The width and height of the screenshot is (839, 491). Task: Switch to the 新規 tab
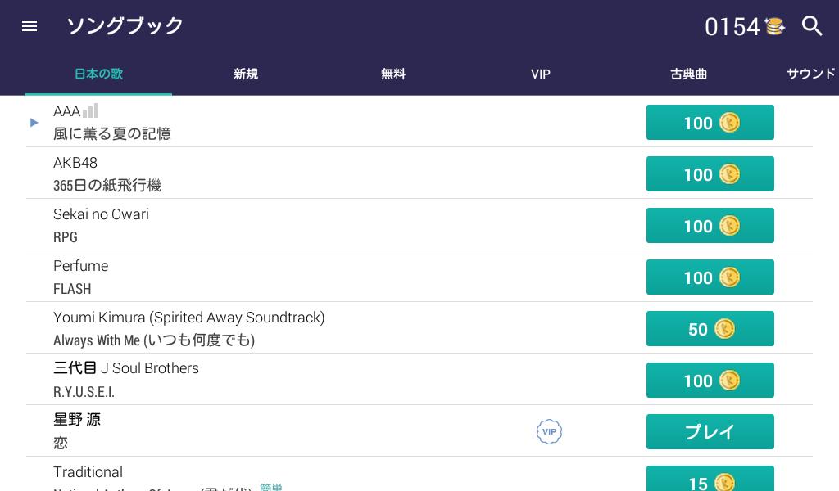point(246,74)
